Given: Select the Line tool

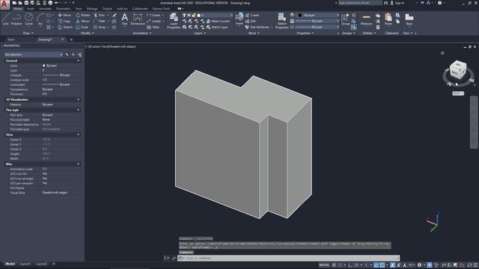Looking at the screenshot, I should (5, 19).
